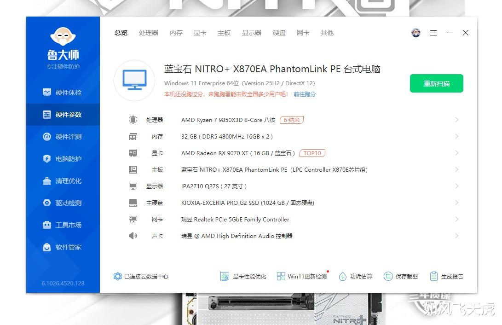Click the 显卡 graphics card icon

tap(133, 153)
